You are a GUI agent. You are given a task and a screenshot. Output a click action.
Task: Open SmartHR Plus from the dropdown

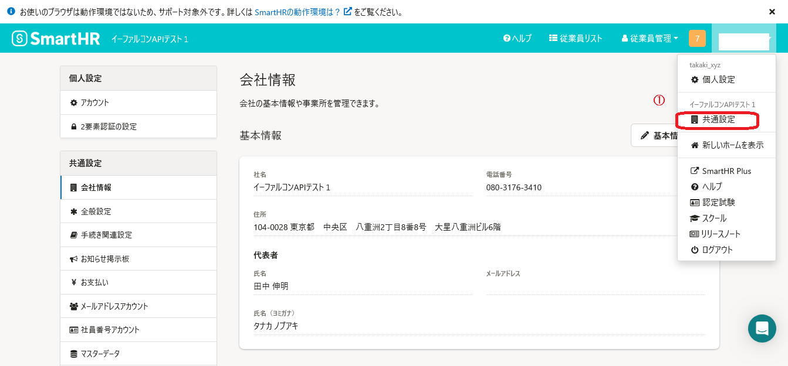[x=726, y=171]
